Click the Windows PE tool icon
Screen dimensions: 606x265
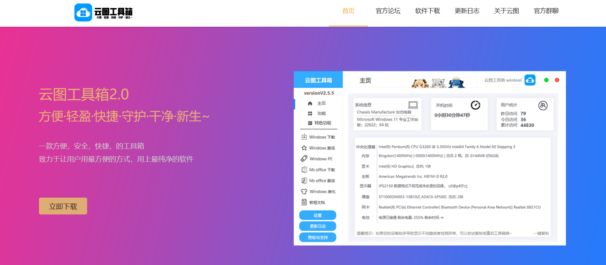point(304,159)
